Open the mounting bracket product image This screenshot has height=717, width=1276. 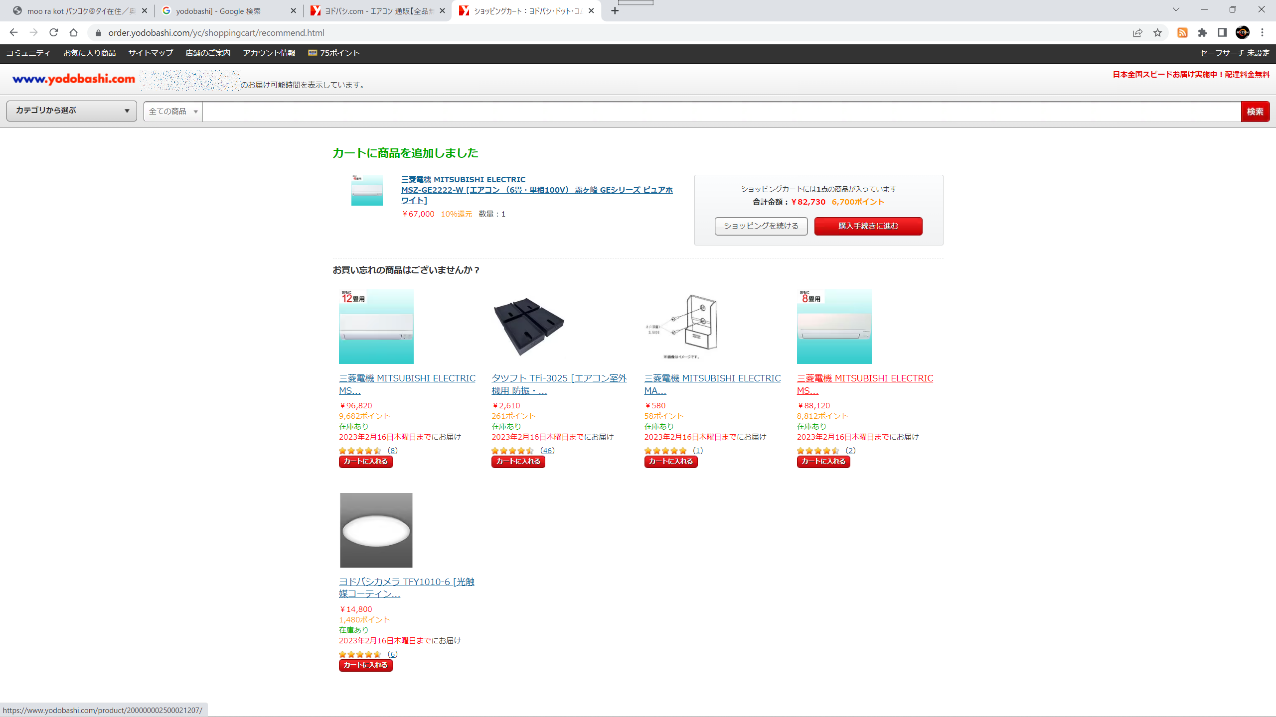pyautogui.click(x=682, y=327)
